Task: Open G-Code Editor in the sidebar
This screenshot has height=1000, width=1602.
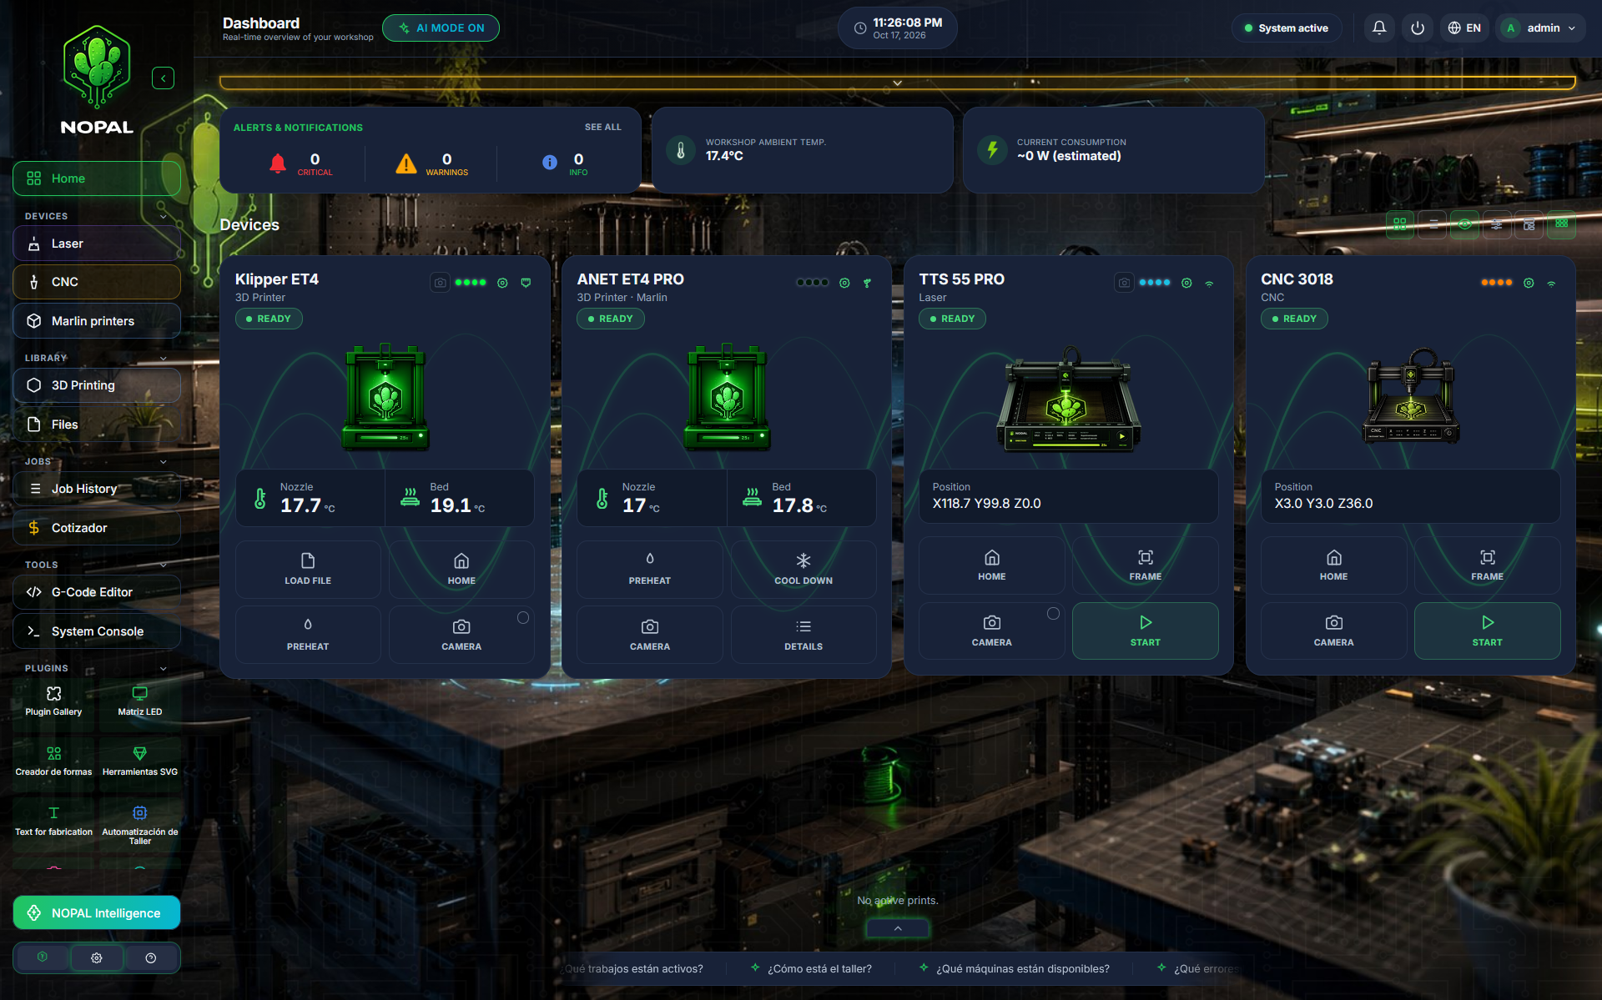Action: point(97,592)
